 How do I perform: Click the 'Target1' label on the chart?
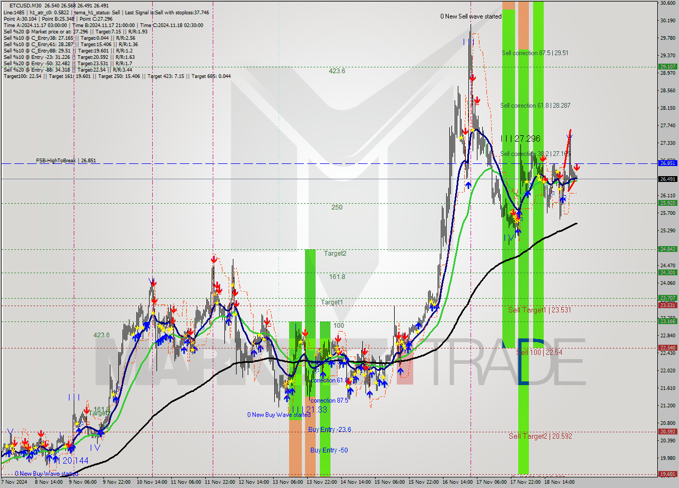click(332, 302)
